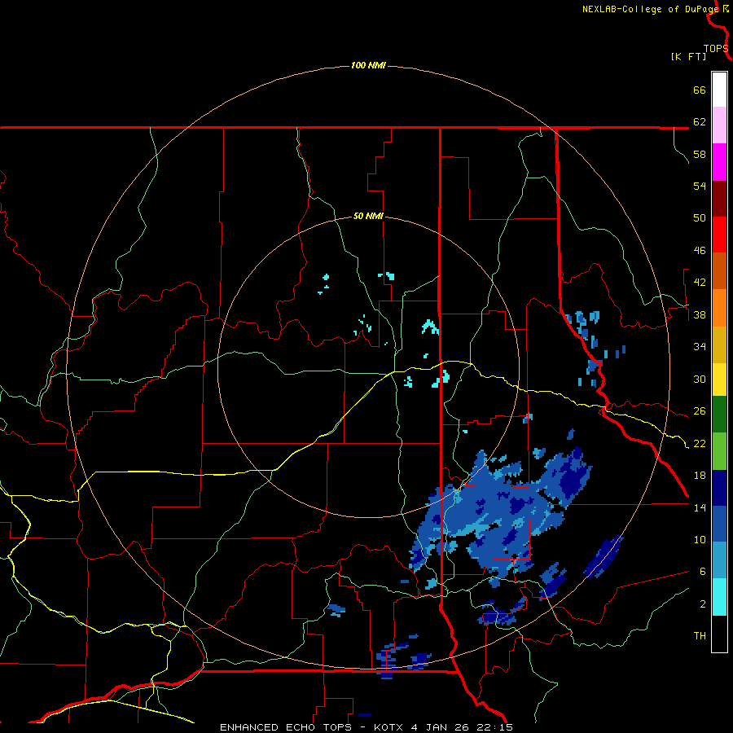Click the legend value 22

click(700, 443)
